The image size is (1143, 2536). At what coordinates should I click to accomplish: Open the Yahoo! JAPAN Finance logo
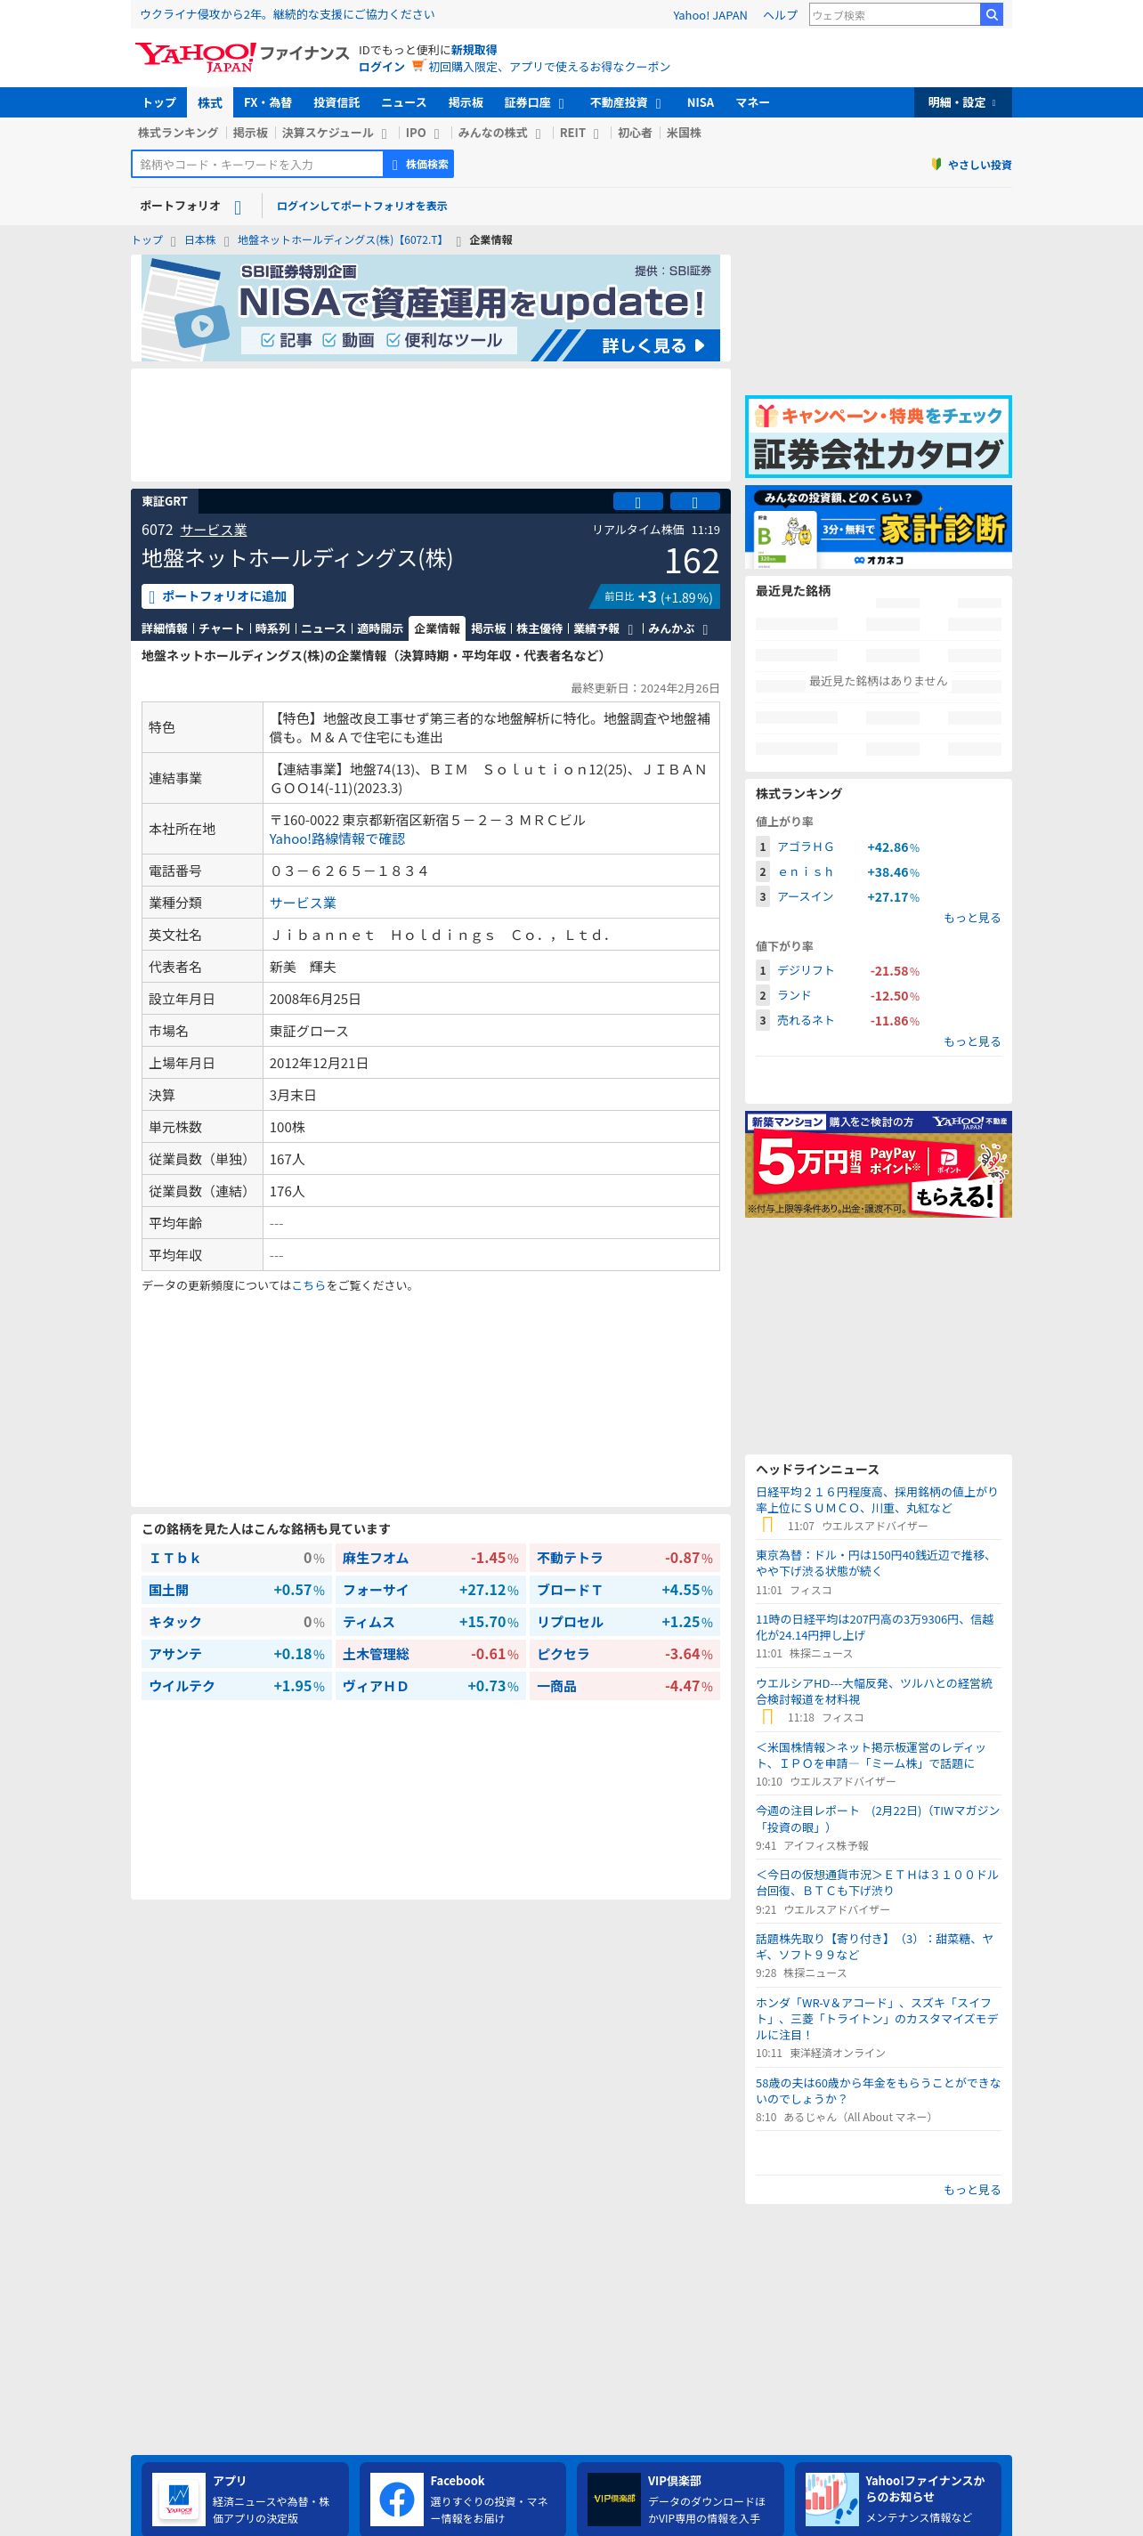pos(242,57)
